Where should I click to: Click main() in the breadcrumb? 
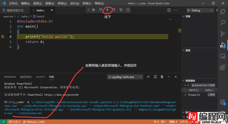(x=40, y=17)
